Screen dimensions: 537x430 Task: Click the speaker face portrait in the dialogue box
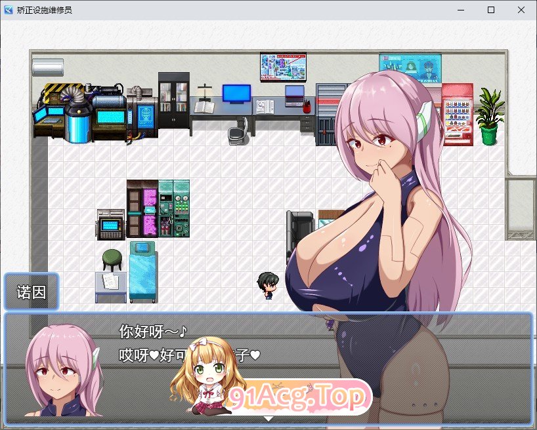click(x=64, y=370)
